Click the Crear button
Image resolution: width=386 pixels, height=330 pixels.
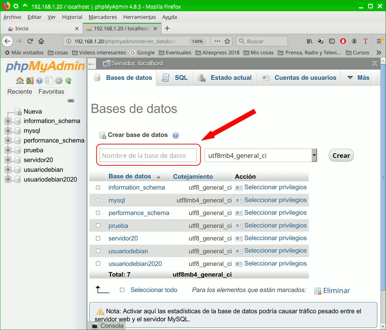(x=341, y=155)
